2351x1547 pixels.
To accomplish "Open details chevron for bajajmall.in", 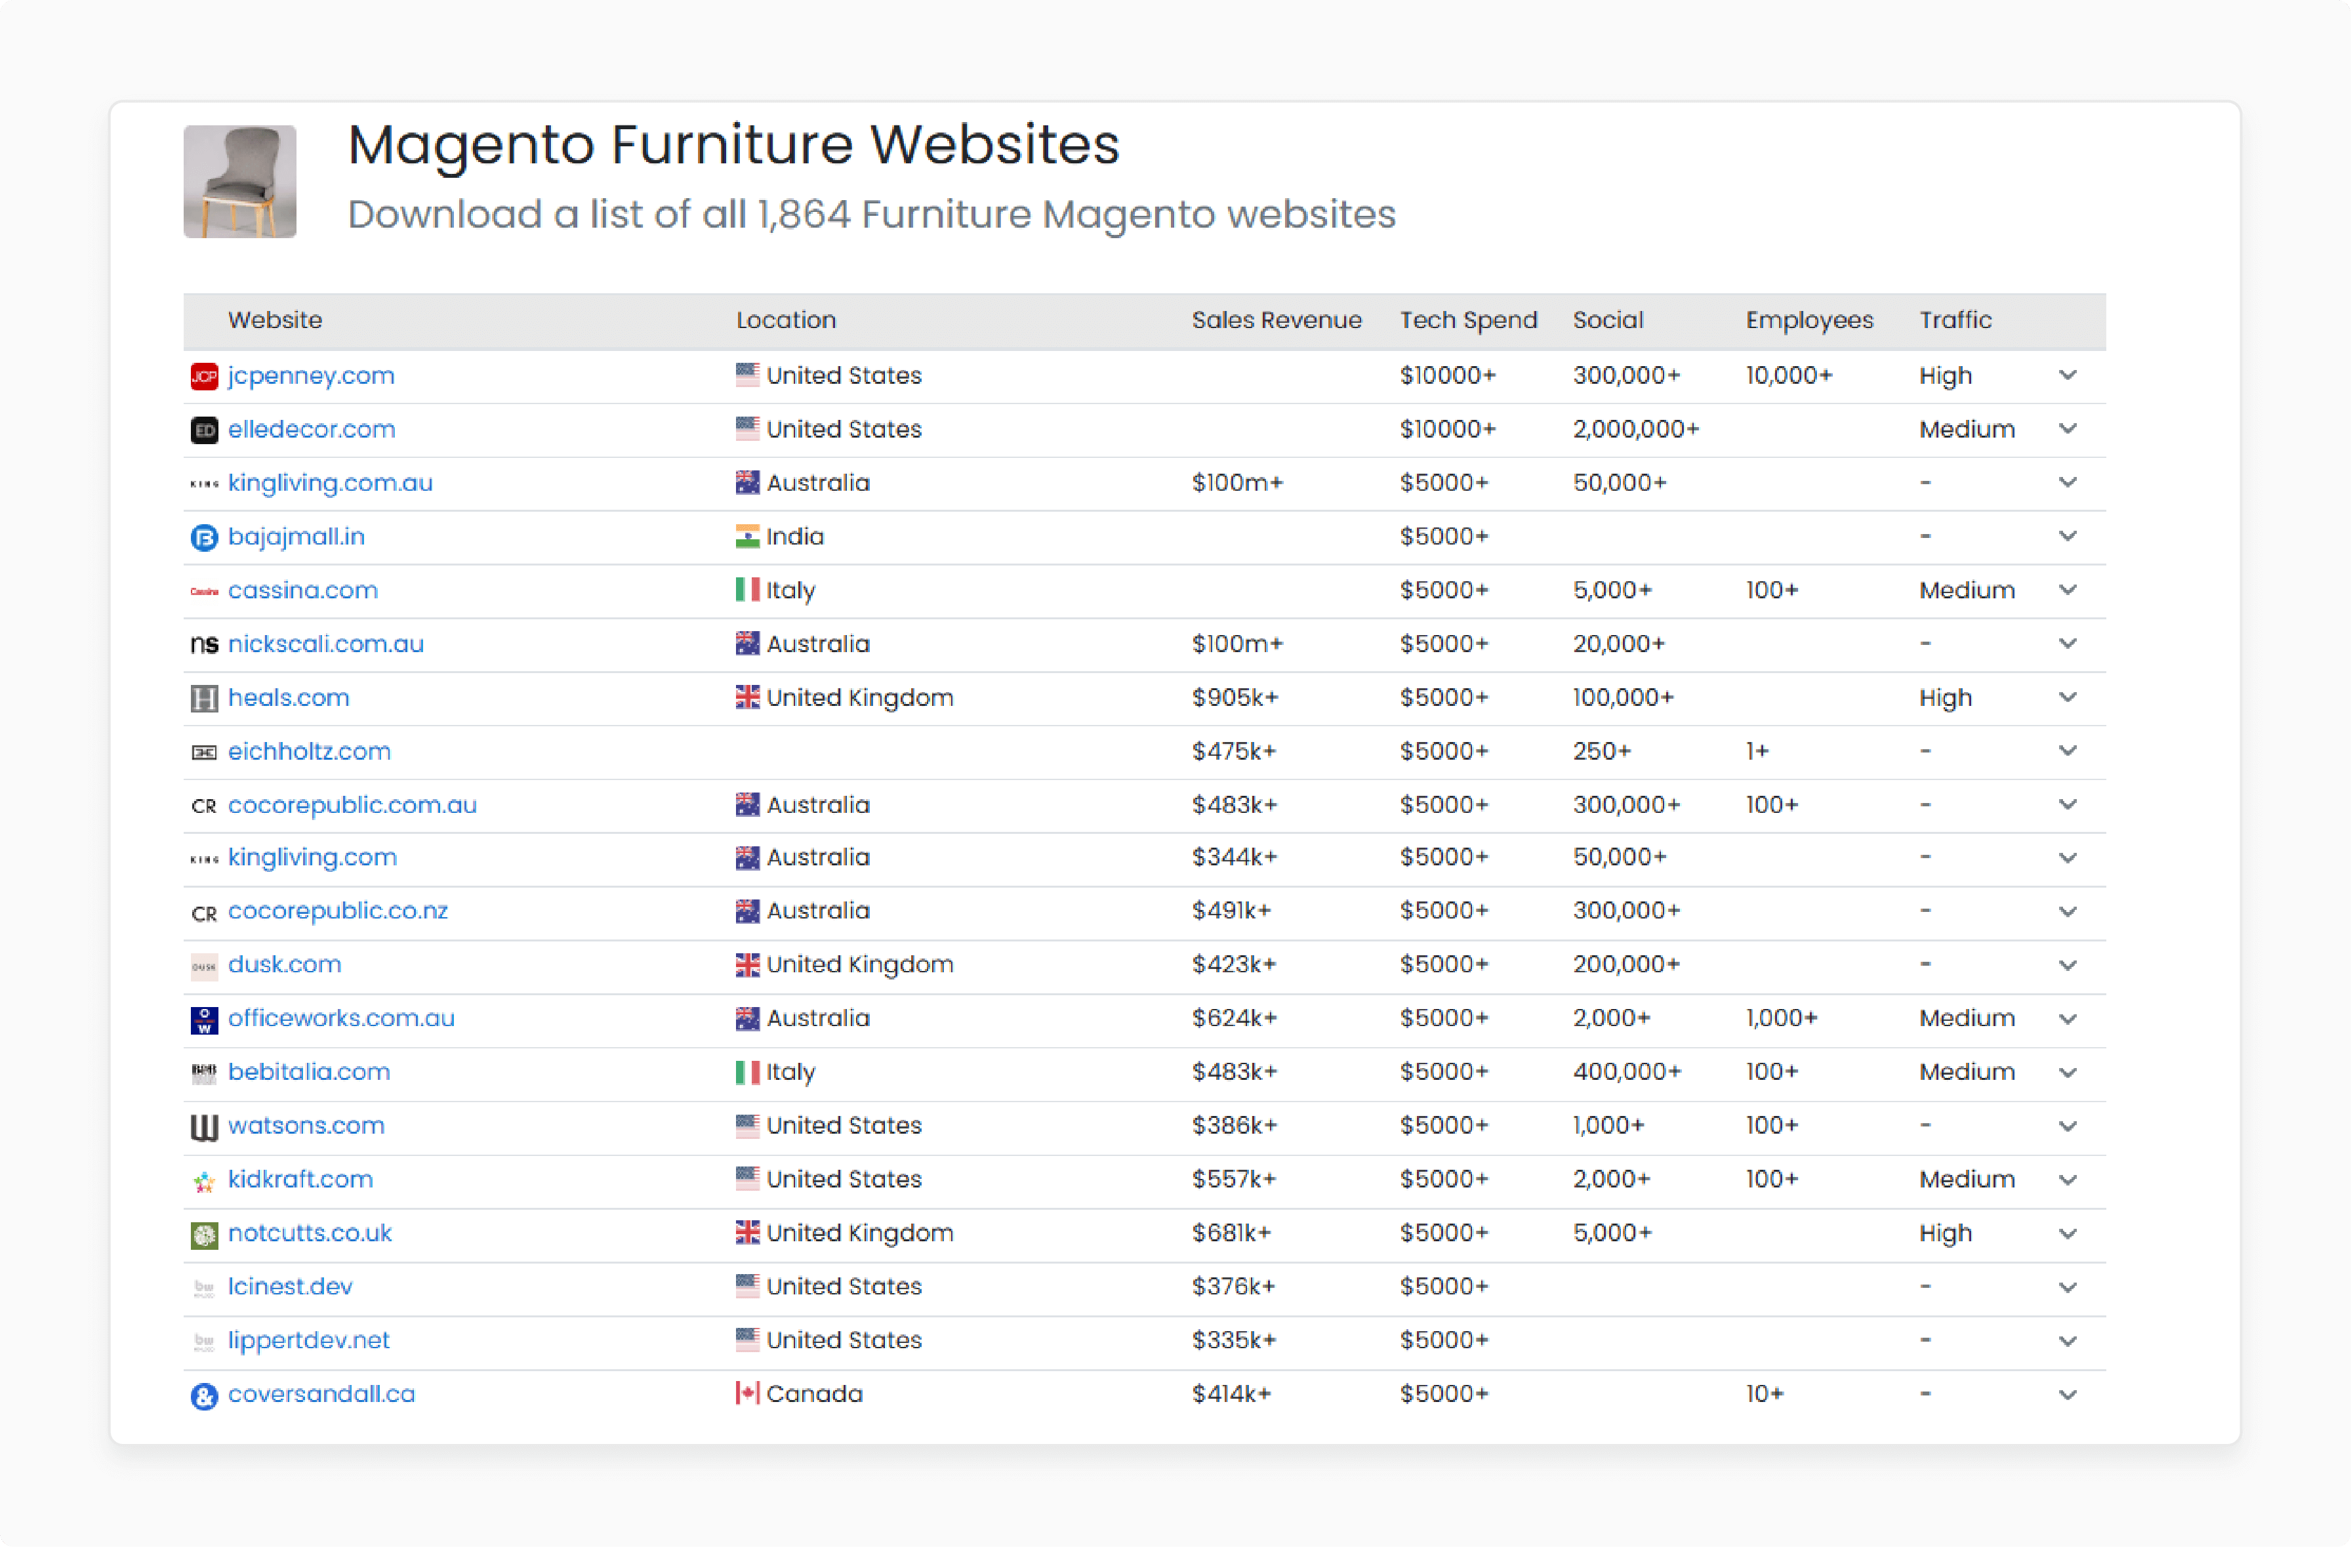I will pyautogui.click(x=2066, y=537).
